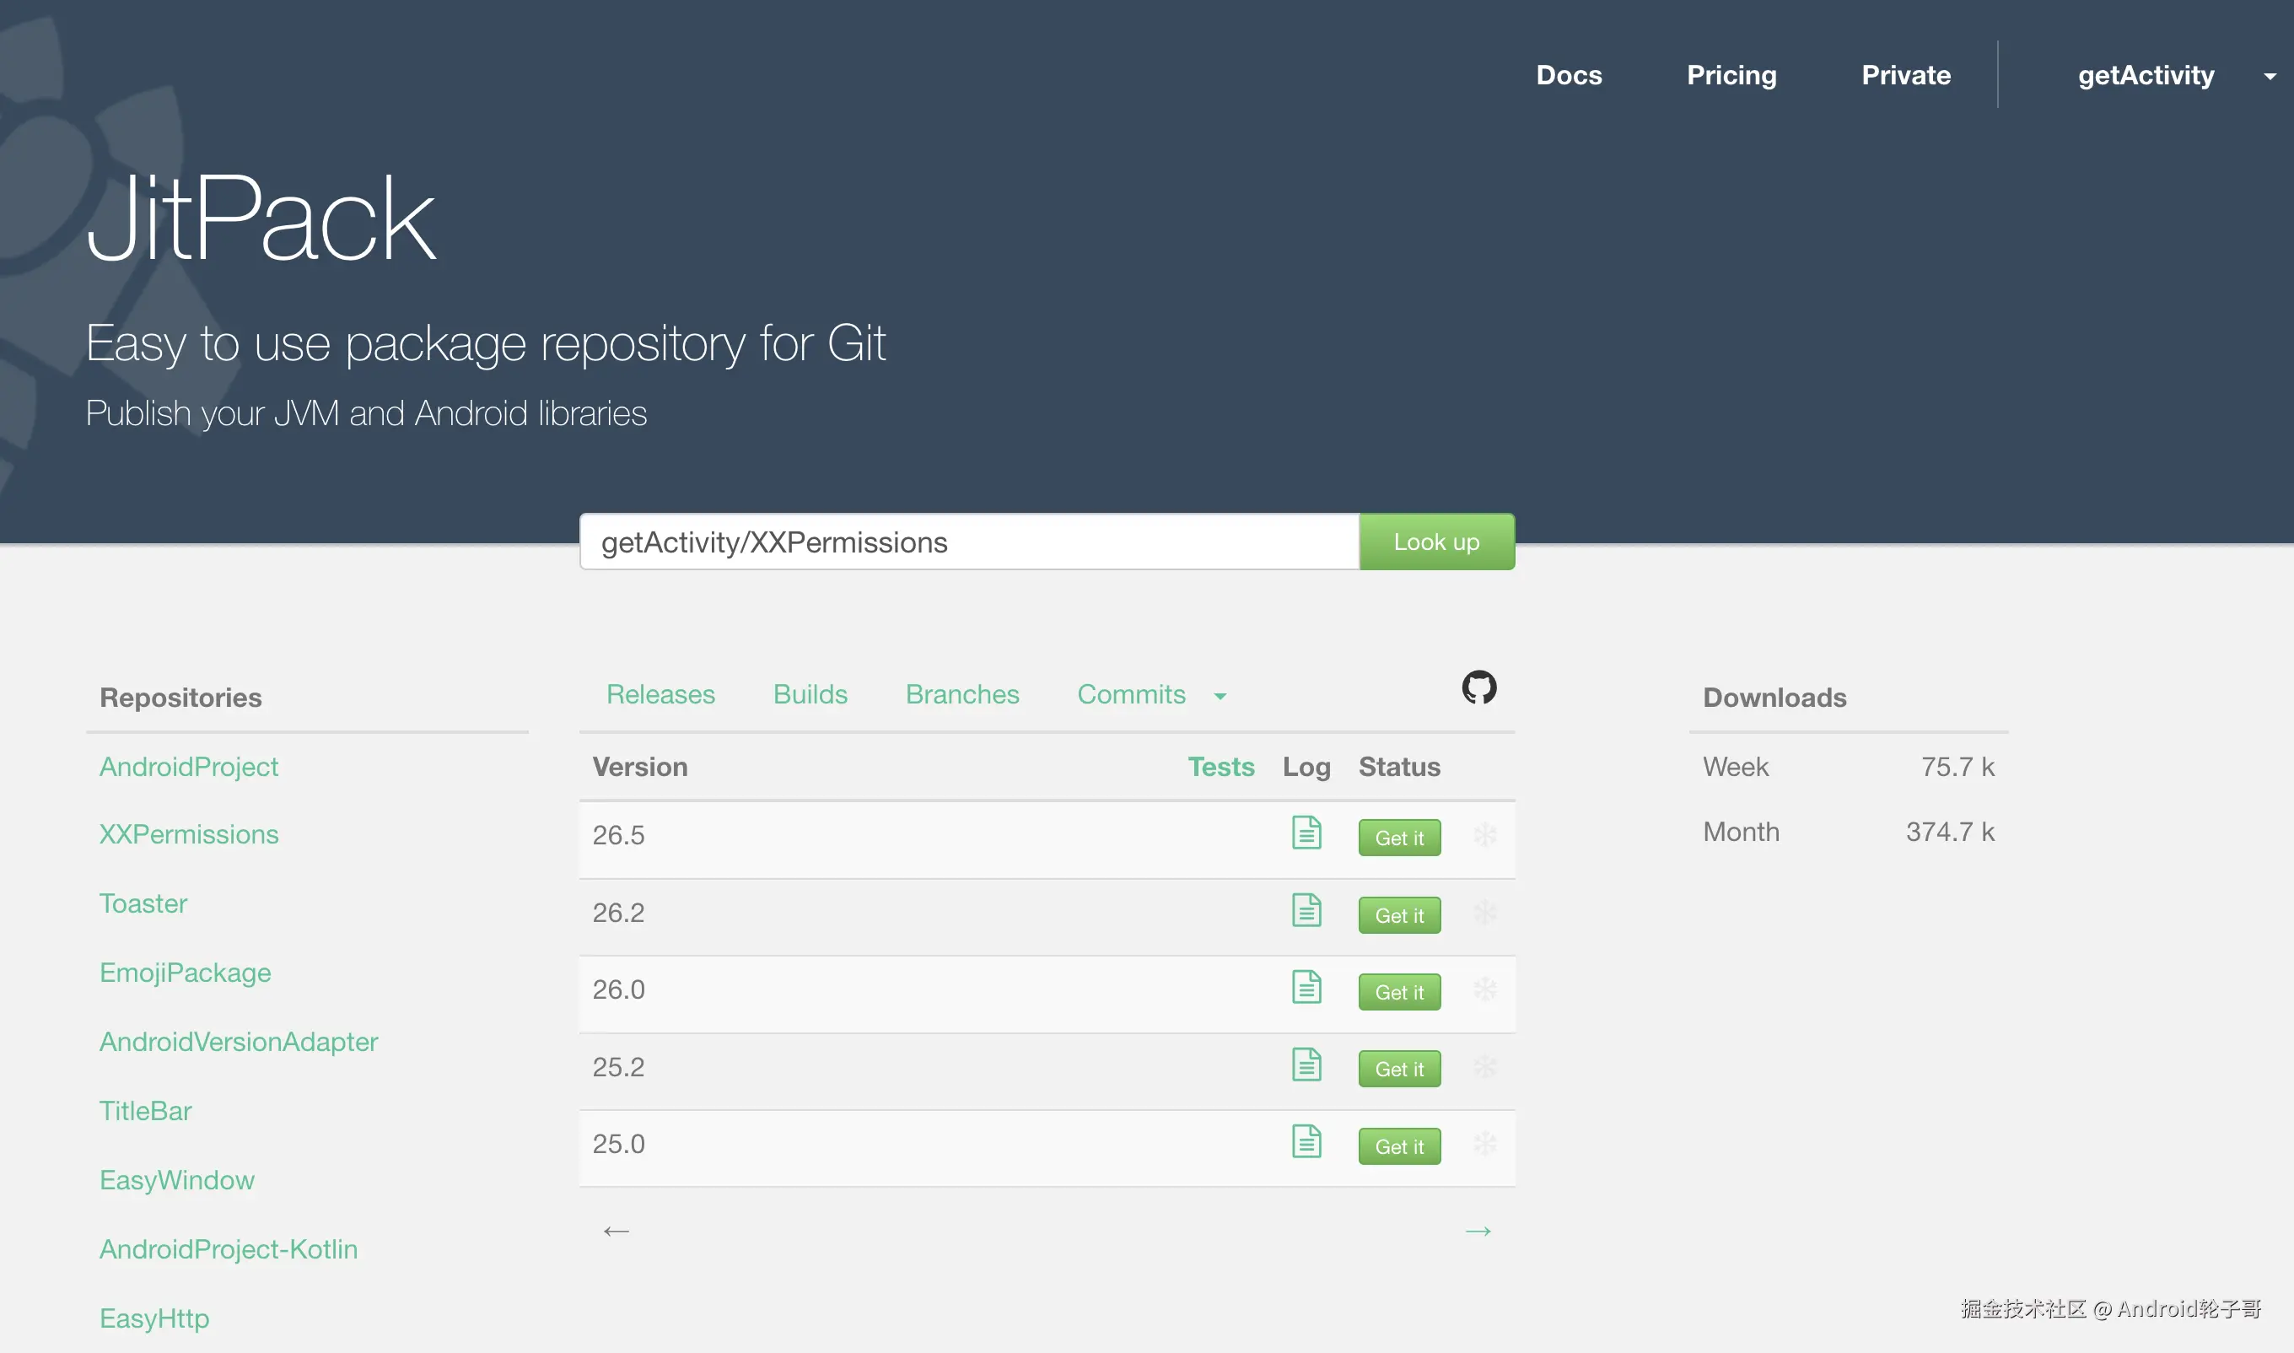
Task: Go to previous page arrow
Action: coord(617,1231)
